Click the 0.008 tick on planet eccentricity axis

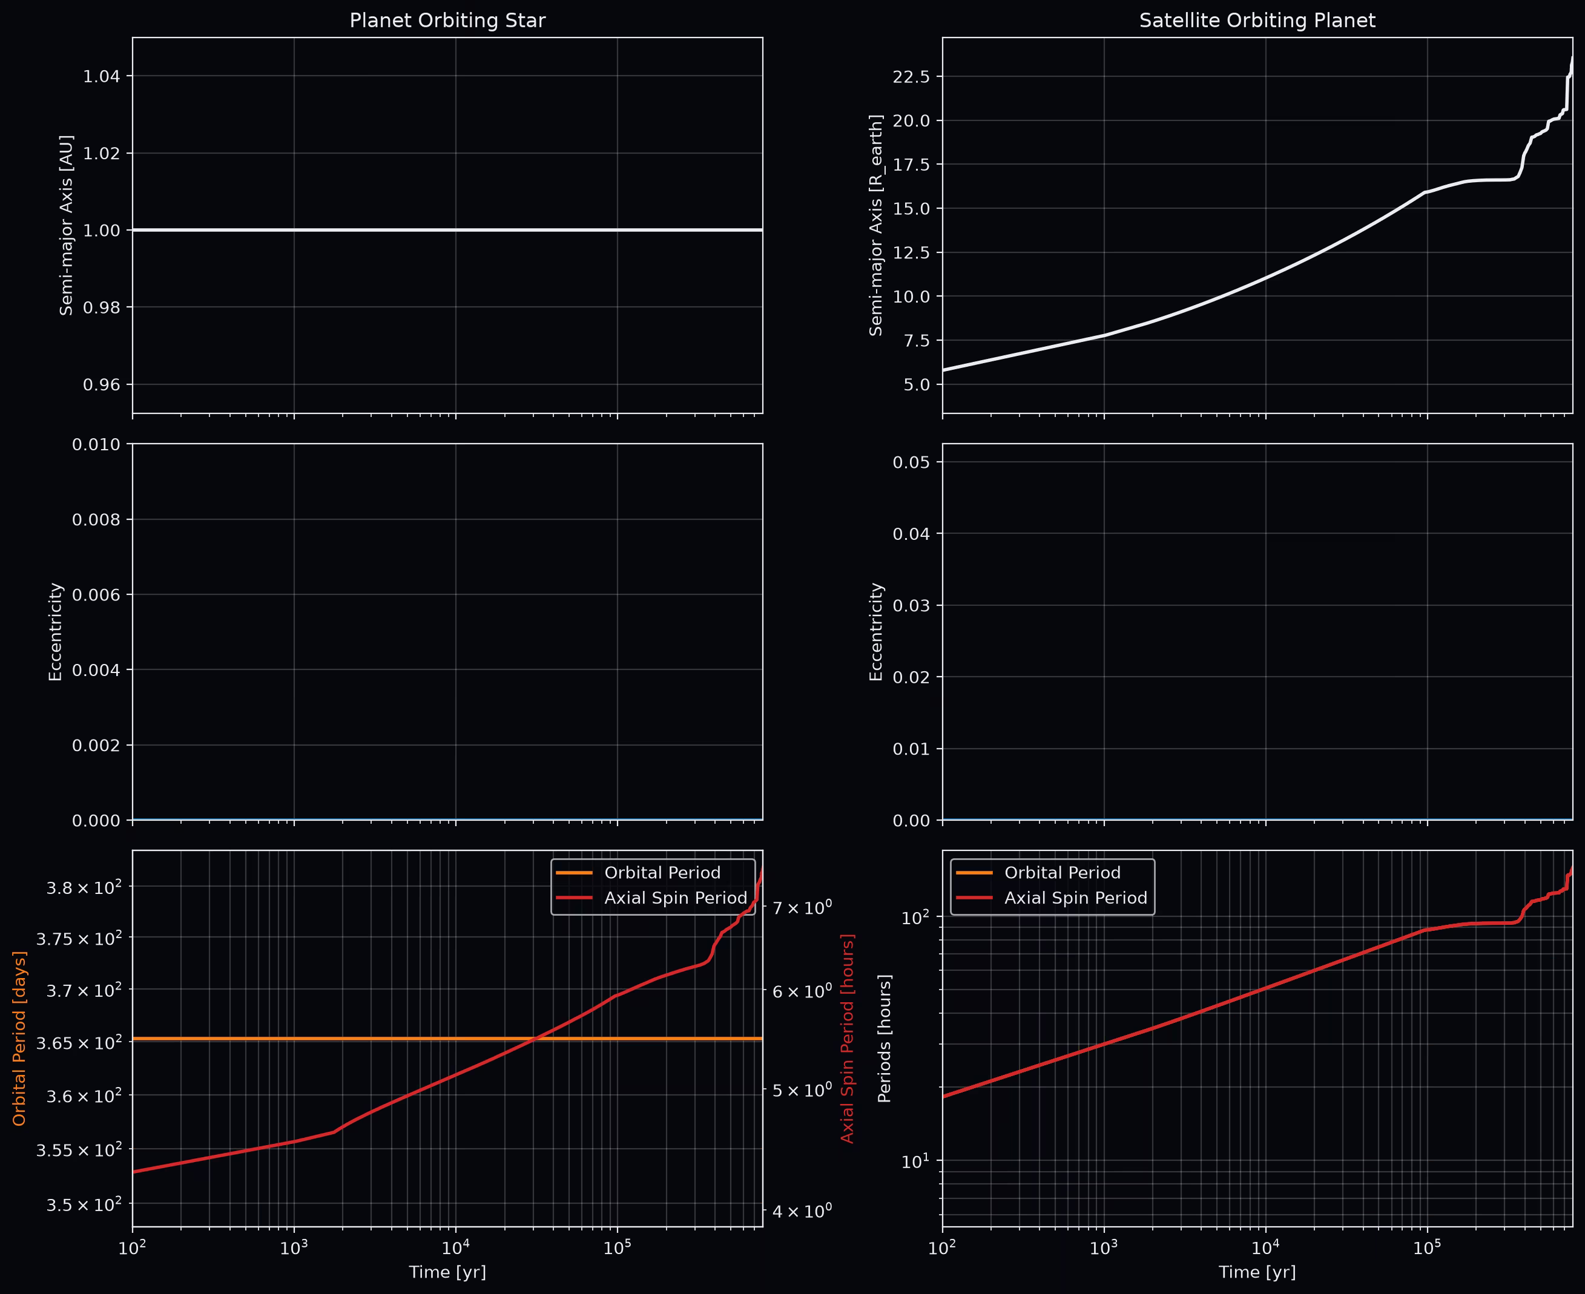tap(97, 519)
